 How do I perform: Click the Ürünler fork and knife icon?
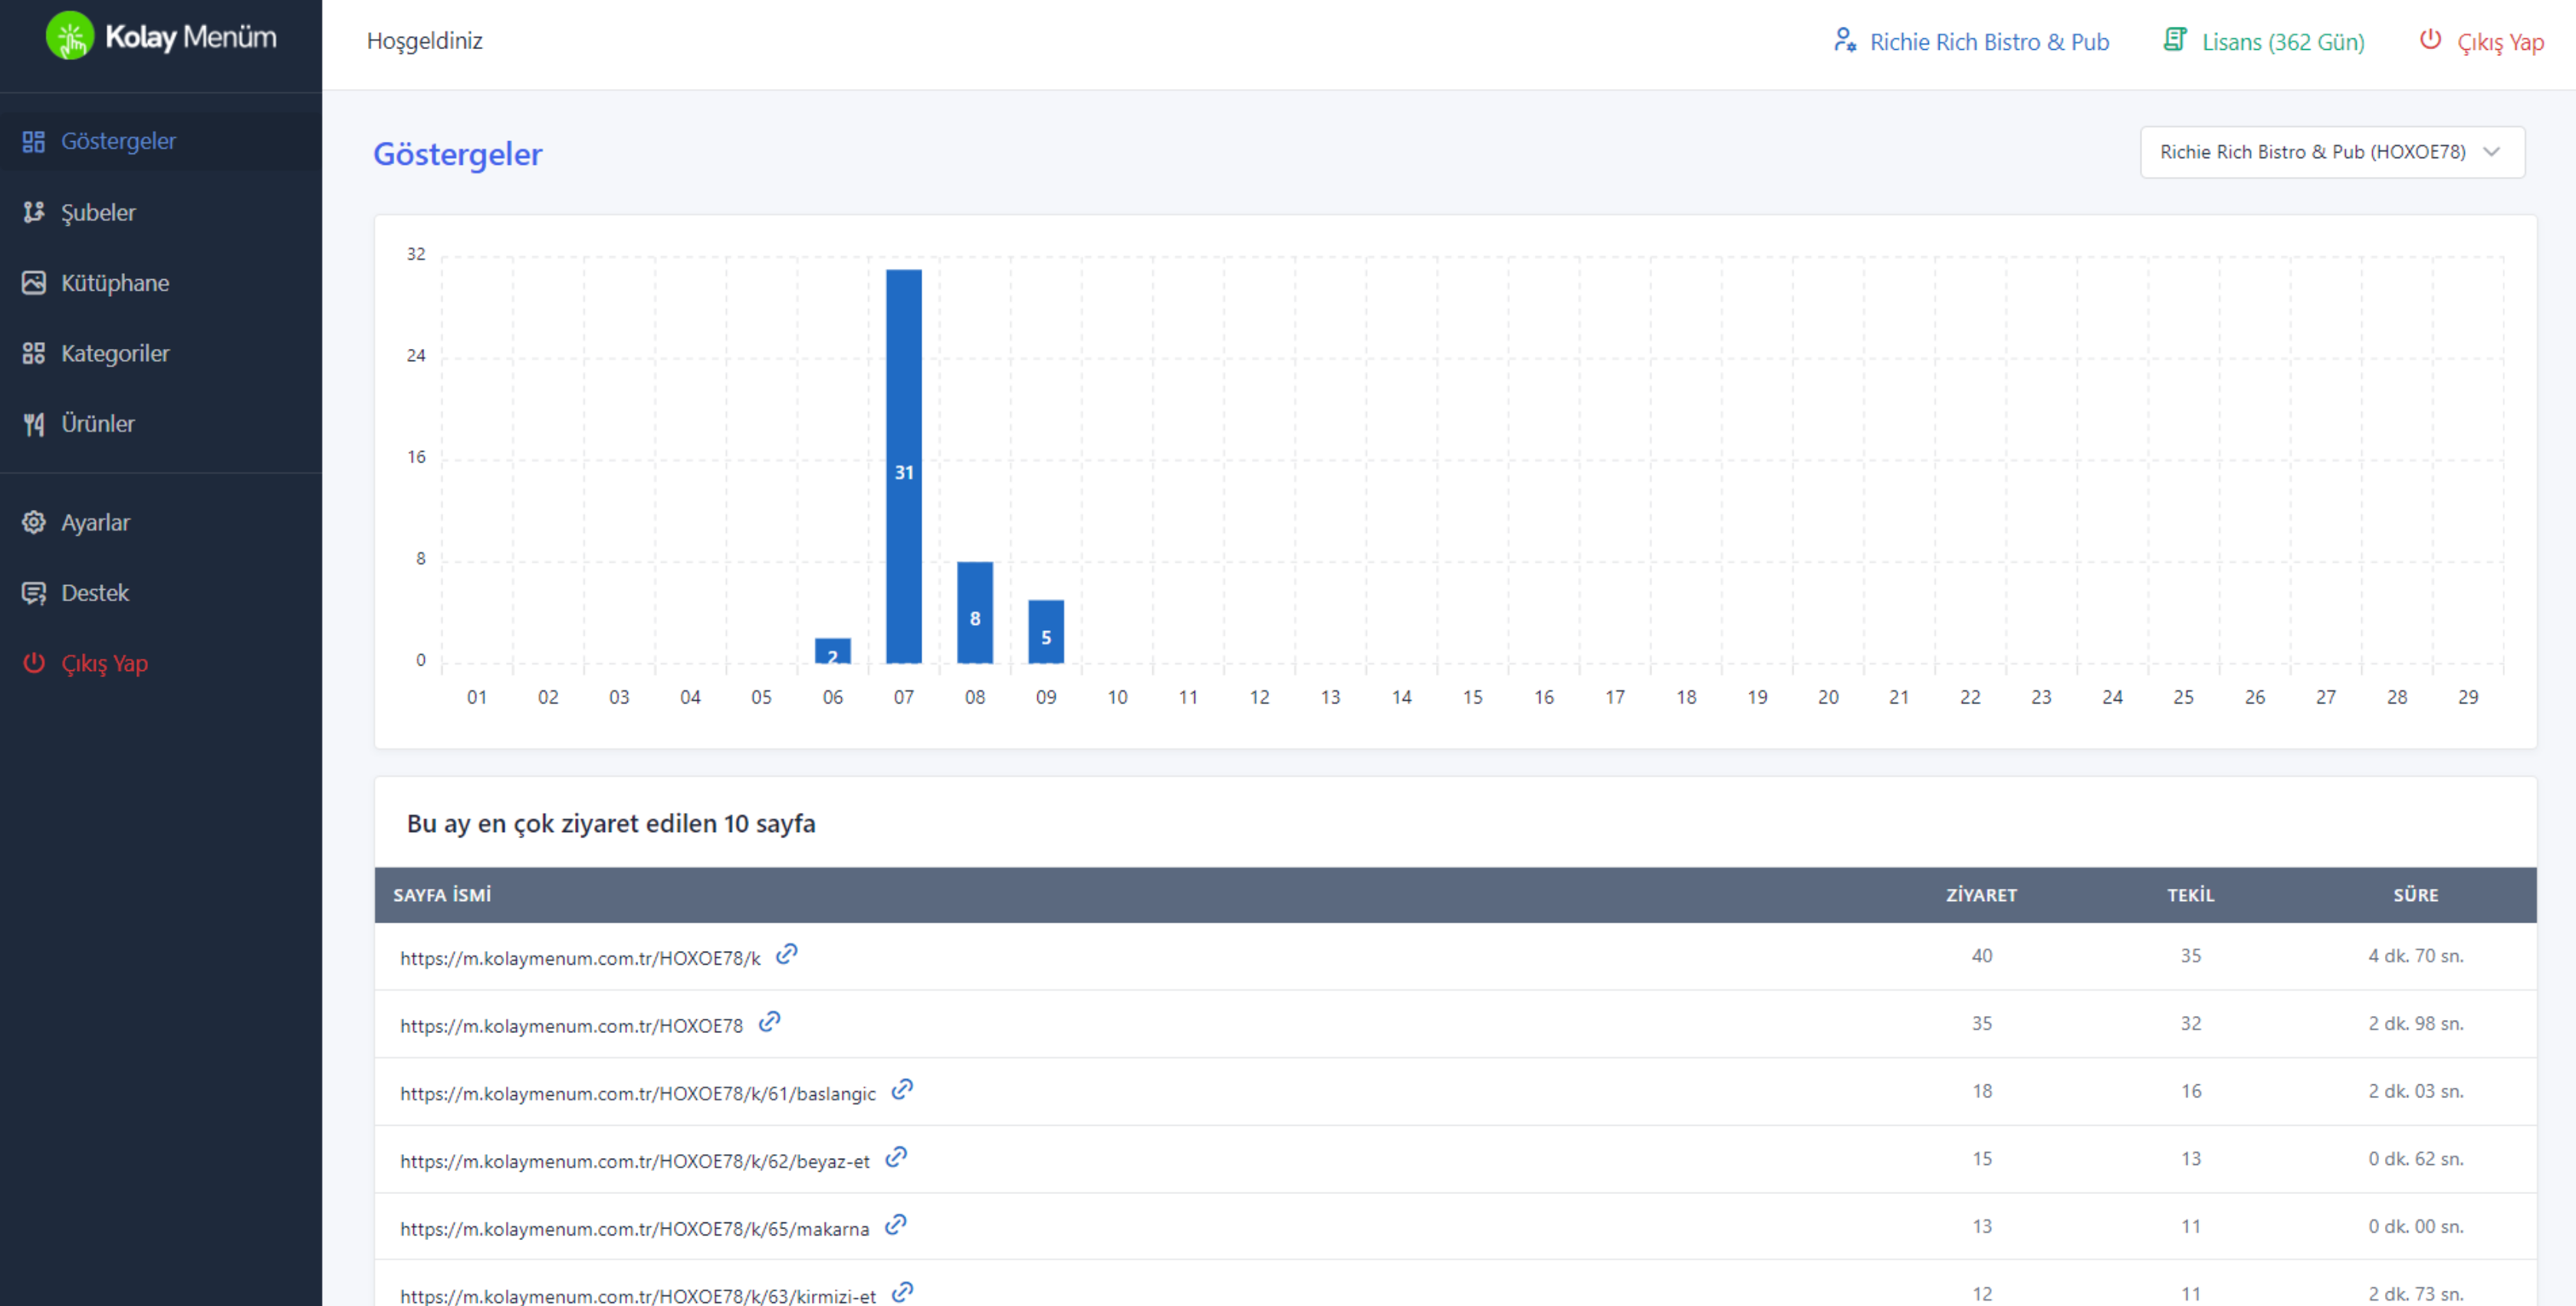click(x=34, y=424)
